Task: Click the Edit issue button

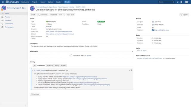Action: [33, 15]
